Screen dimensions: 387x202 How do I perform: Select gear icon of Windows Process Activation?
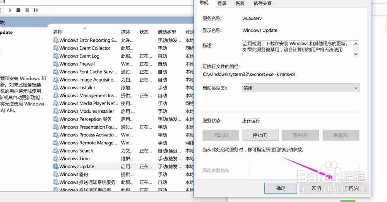tap(55, 135)
